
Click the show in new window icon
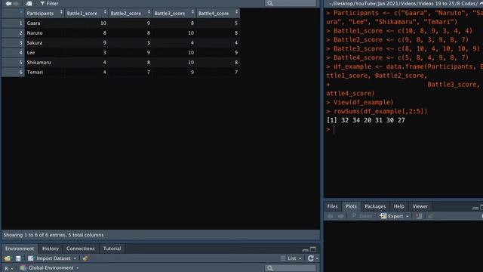29,3
